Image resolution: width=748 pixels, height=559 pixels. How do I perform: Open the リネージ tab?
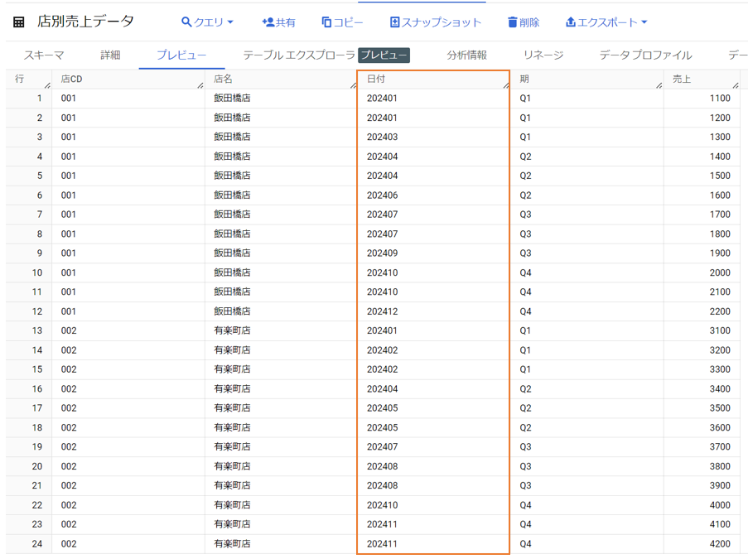click(543, 55)
